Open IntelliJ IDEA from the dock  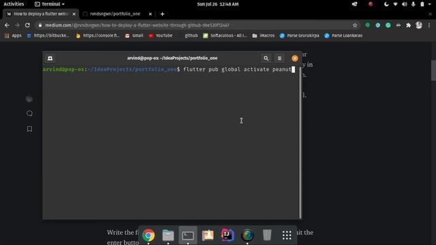pos(228,235)
